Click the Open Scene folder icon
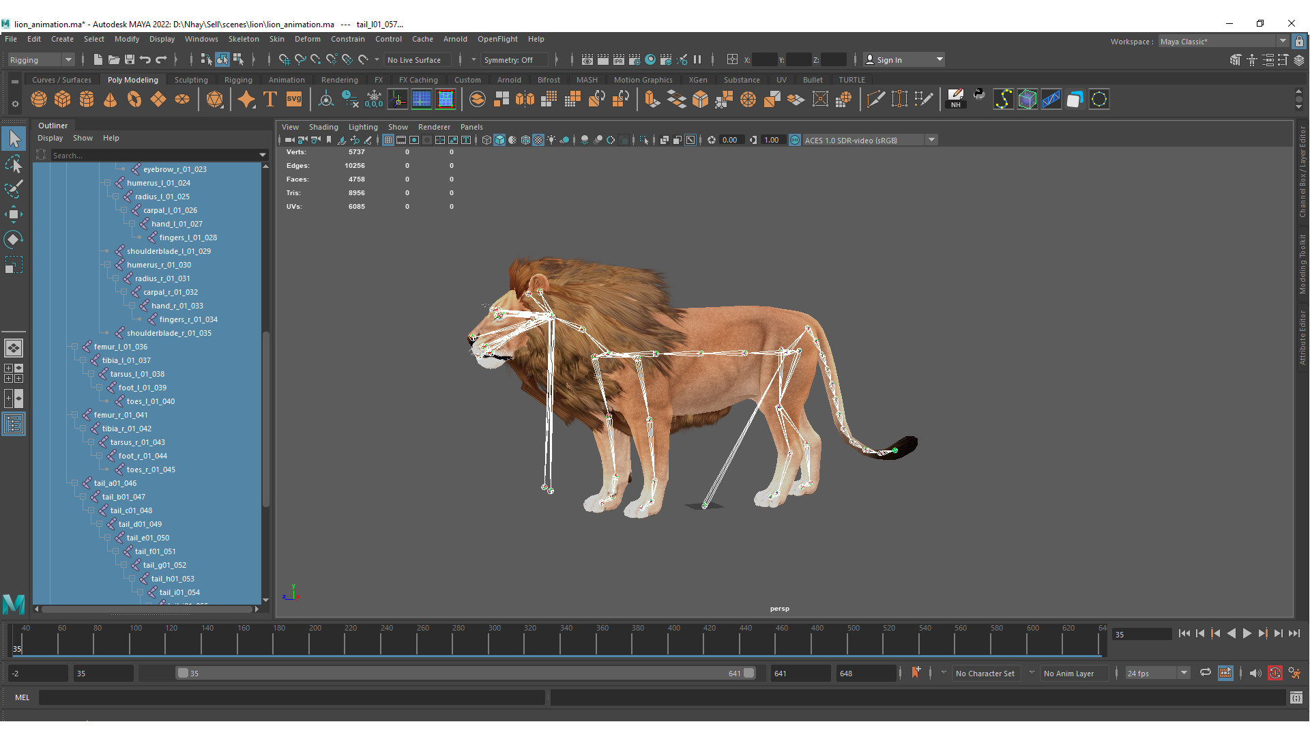The image size is (1310, 737). point(114,60)
